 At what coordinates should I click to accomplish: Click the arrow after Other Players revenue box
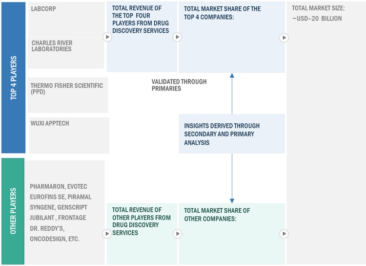coord(178,234)
